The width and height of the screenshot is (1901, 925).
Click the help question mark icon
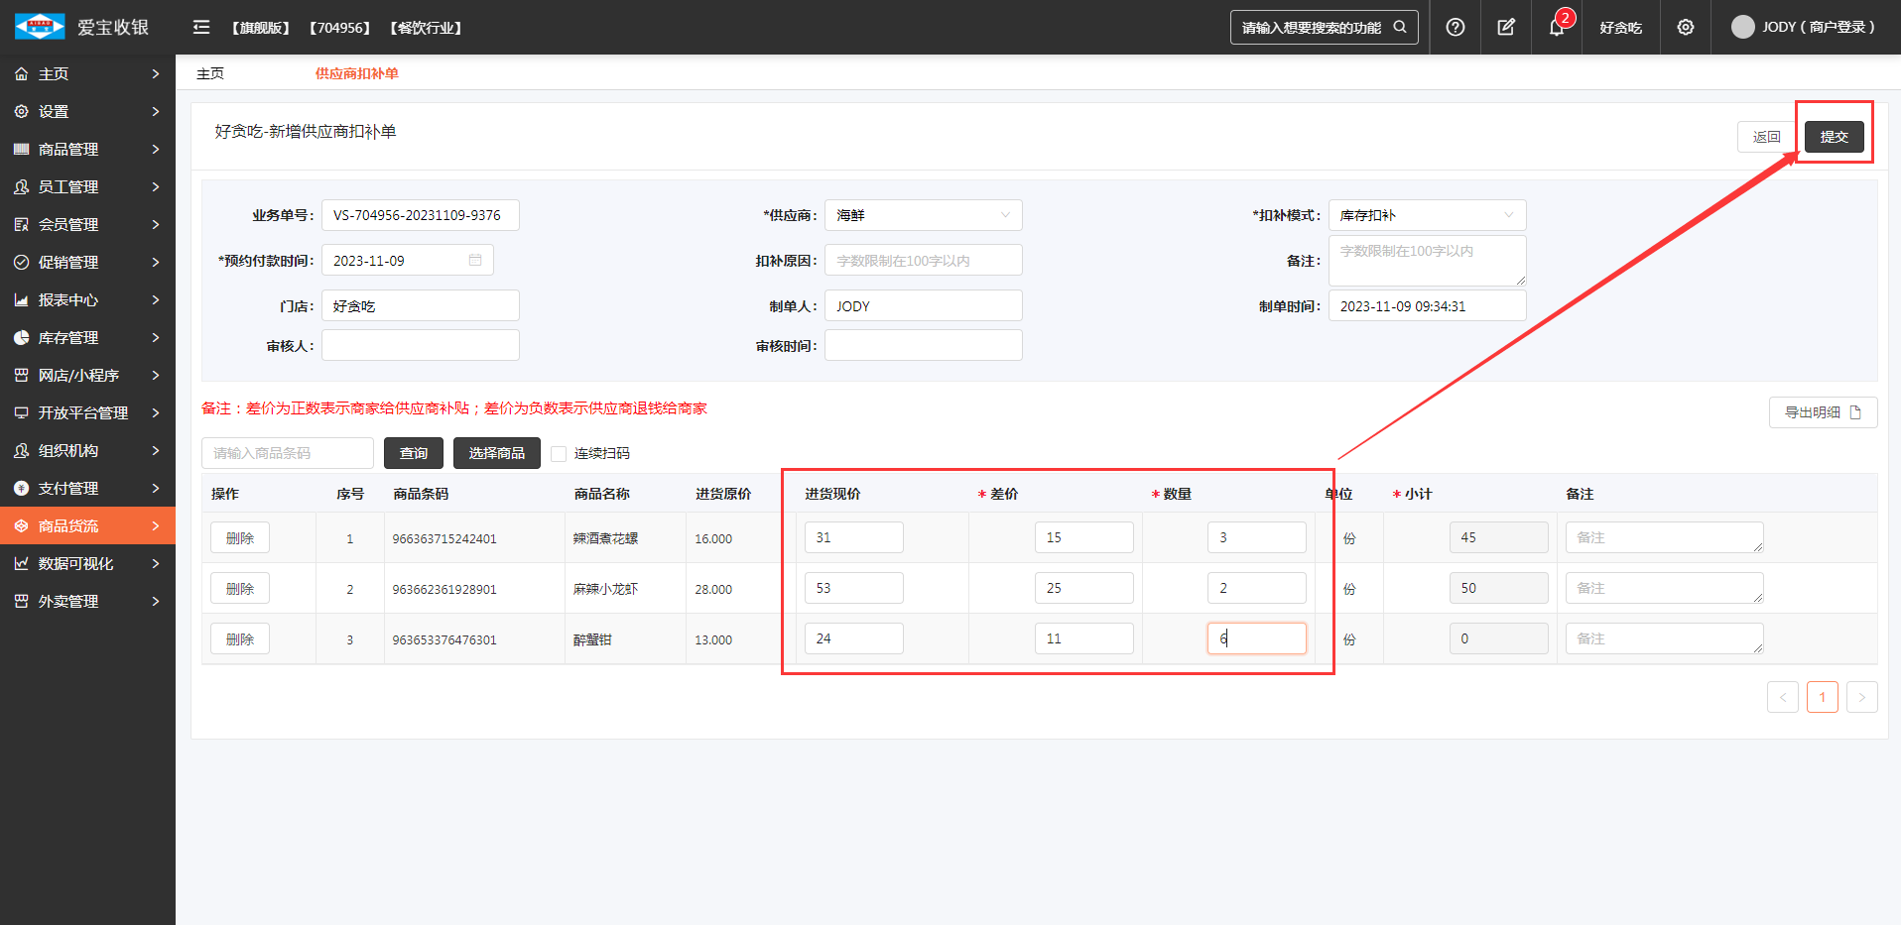pos(1455,28)
